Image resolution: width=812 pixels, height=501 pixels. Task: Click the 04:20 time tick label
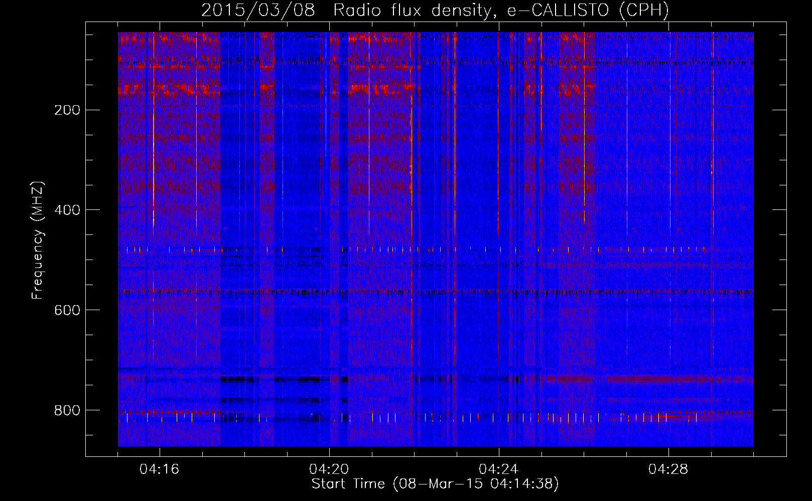pyautogui.click(x=329, y=469)
